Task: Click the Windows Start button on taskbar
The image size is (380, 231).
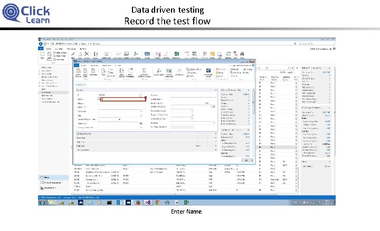Action: pyautogui.click(x=41, y=201)
